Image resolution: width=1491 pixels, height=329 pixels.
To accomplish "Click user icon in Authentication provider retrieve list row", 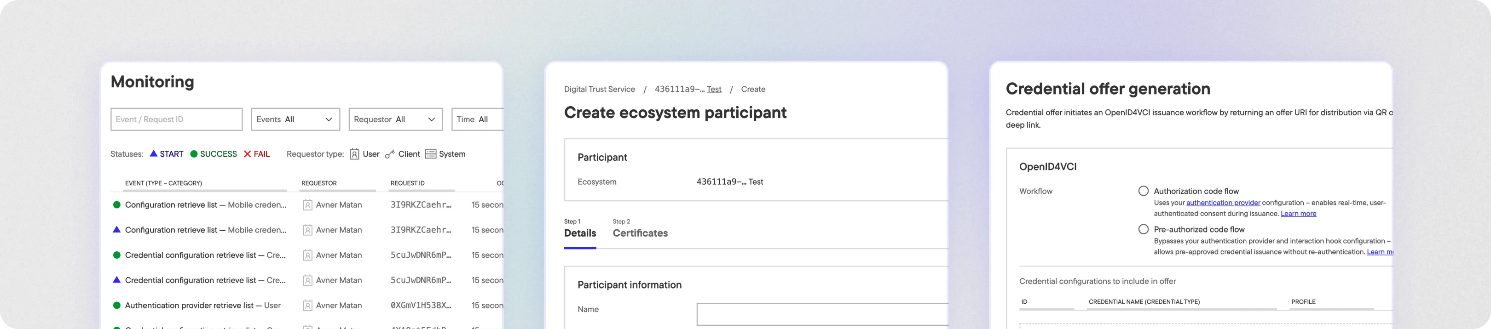I will pyautogui.click(x=308, y=305).
